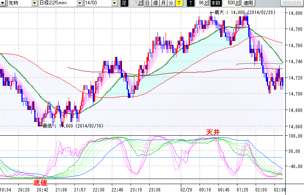Viewport: 304px width, 195px height.
Task: Click the 14,760 price axis label
Action: tap(295, 45)
